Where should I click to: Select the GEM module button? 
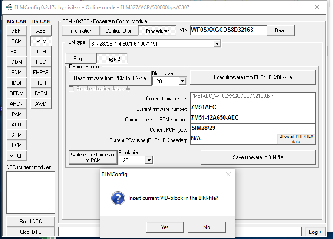[x=16, y=31]
